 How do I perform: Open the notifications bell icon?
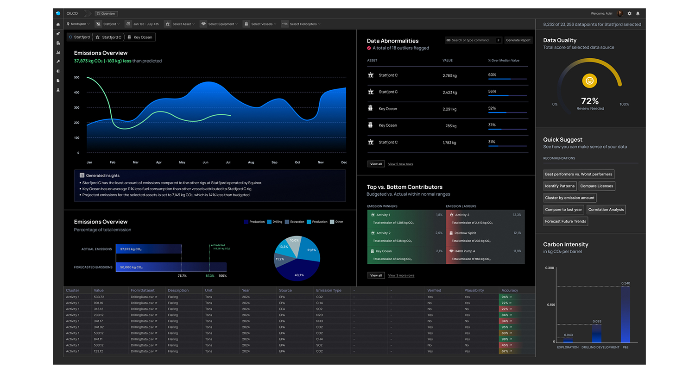click(638, 14)
